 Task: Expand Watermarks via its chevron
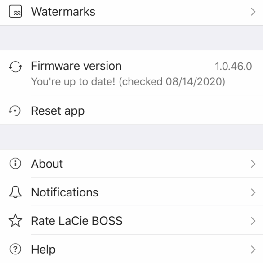click(253, 12)
